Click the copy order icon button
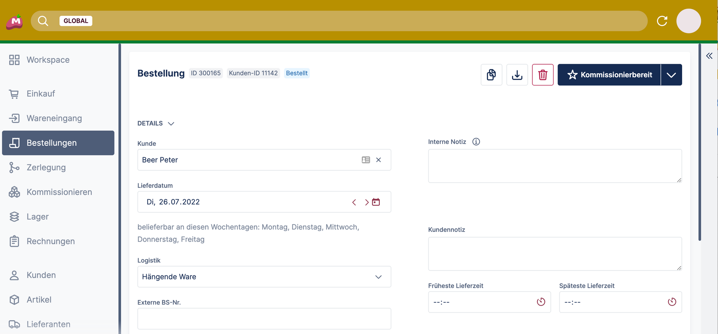 click(491, 75)
